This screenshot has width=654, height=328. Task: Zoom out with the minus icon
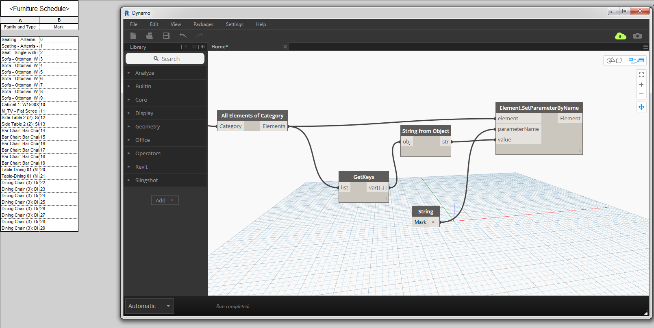(x=641, y=94)
